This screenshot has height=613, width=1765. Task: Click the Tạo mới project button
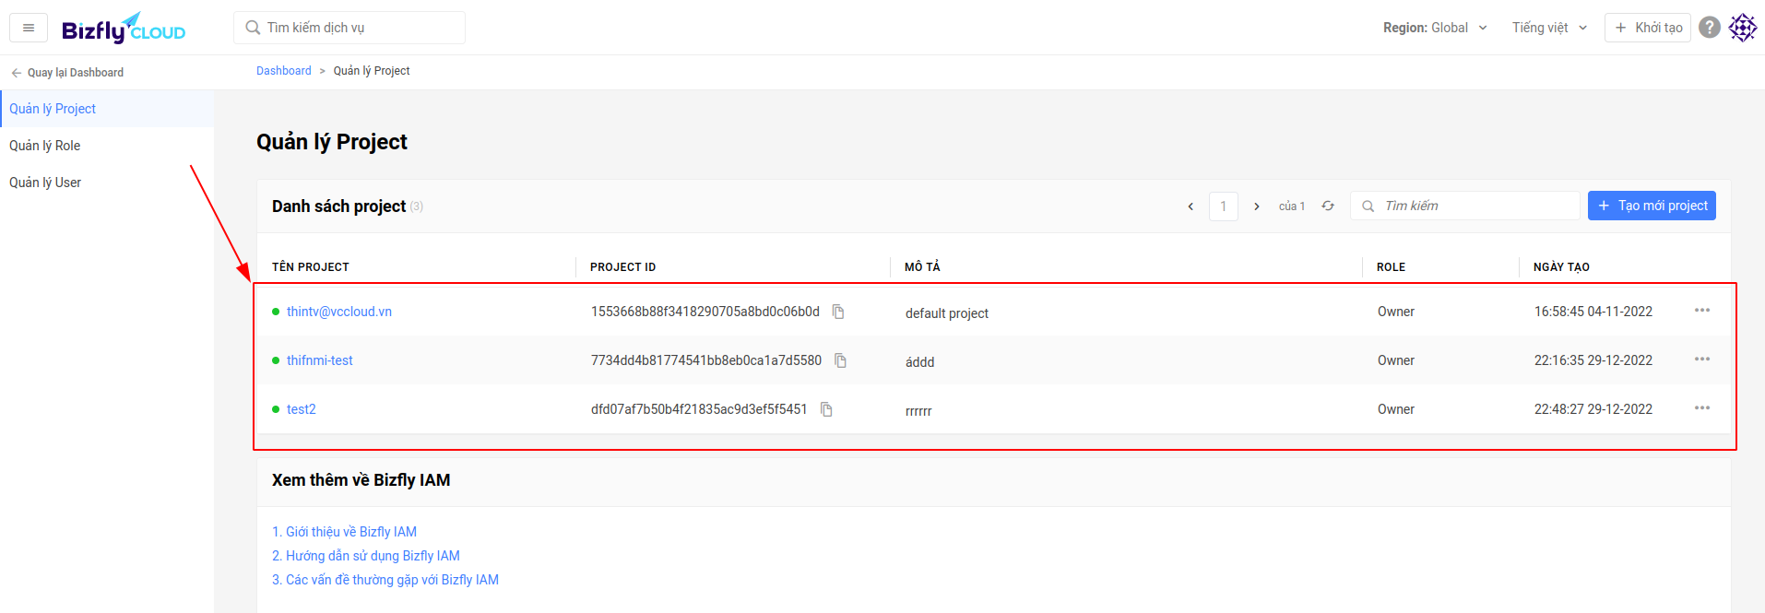[1652, 206]
